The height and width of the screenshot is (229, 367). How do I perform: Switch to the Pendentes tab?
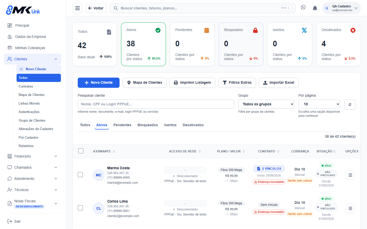(122, 125)
